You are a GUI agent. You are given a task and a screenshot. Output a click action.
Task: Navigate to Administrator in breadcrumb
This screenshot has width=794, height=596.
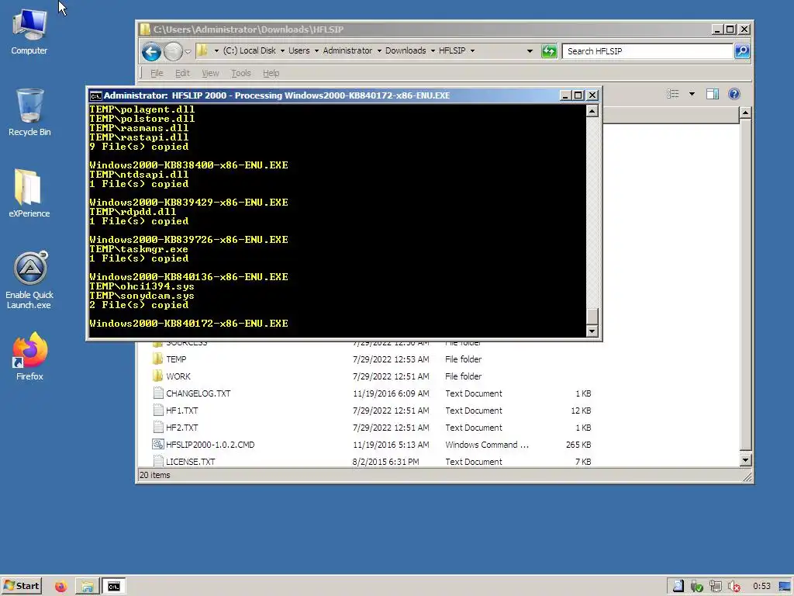tap(347, 50)
